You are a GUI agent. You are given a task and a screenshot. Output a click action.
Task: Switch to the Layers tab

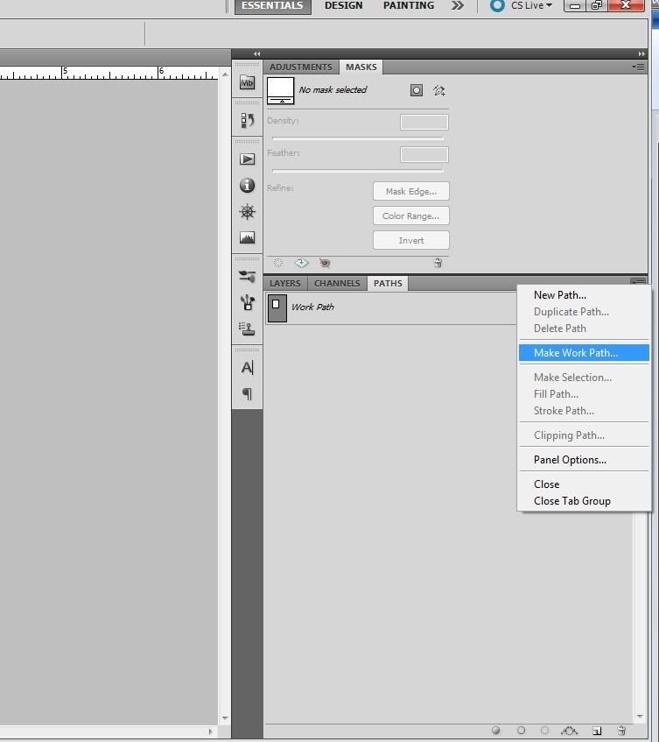pyautogui.click(x=285, y=283)
